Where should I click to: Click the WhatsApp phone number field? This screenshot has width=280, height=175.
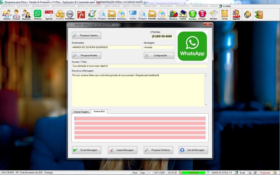tap(162, 36)
